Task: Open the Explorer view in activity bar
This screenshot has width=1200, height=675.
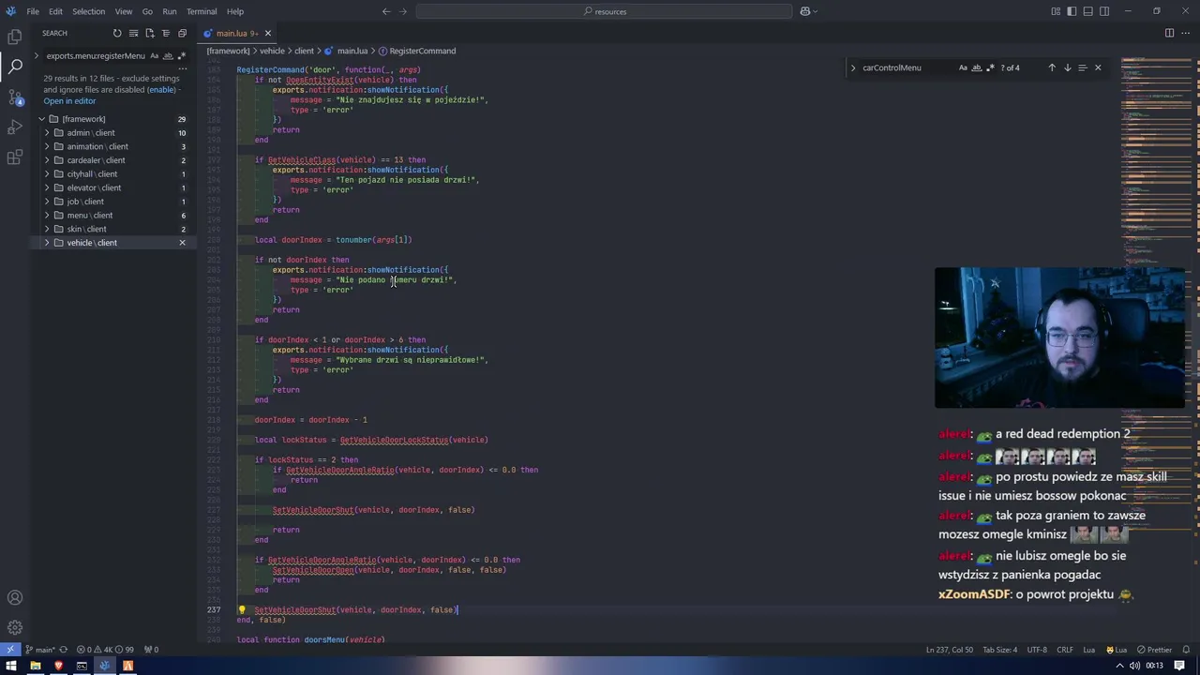Action: coord(14,37)
